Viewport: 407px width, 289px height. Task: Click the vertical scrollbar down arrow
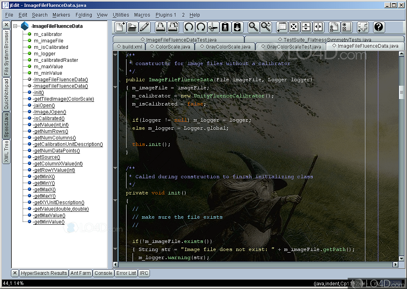click(401, 258)
